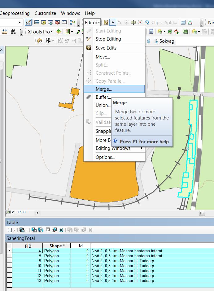Click the FID column header

(x=28, y=246)
